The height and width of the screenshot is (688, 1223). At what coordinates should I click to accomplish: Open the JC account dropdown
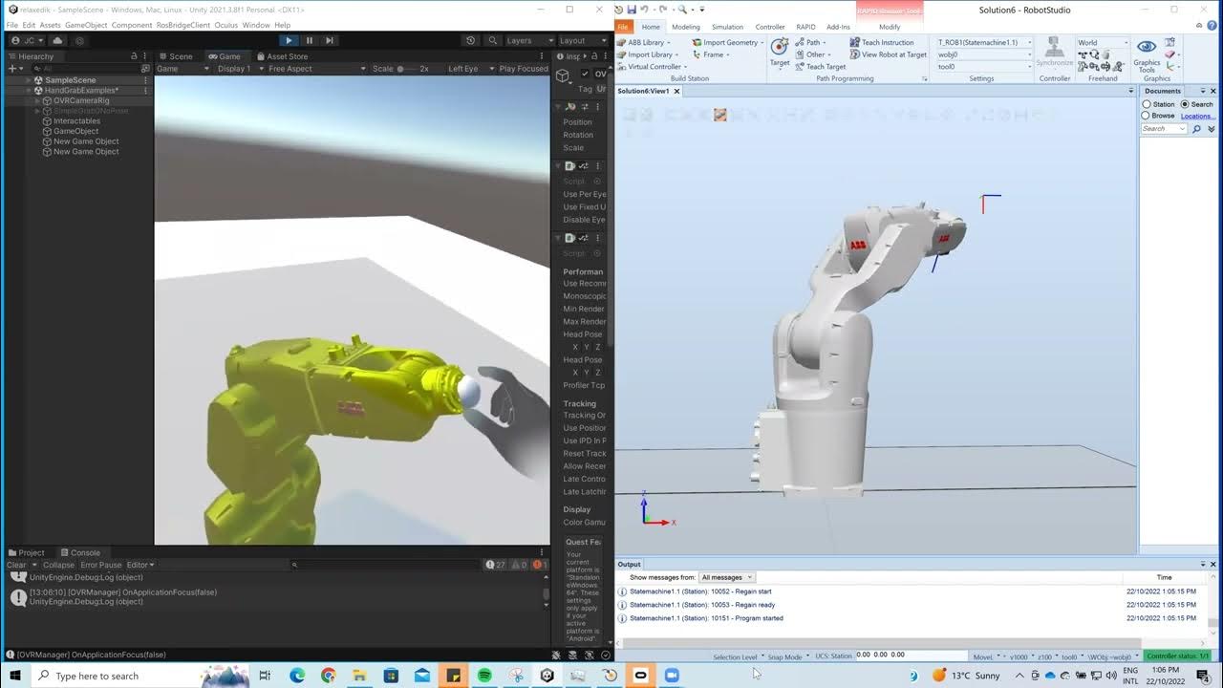point(27,40)
